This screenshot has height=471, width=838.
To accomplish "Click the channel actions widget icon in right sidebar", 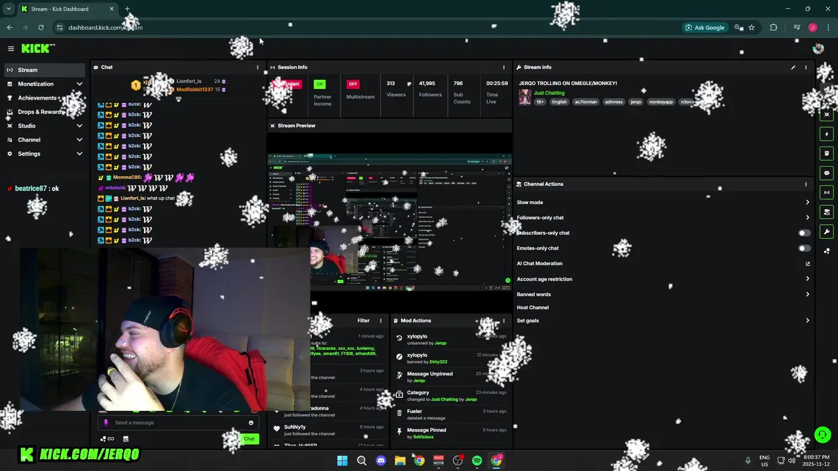I will pyautogui.click(x=827, y=212).
